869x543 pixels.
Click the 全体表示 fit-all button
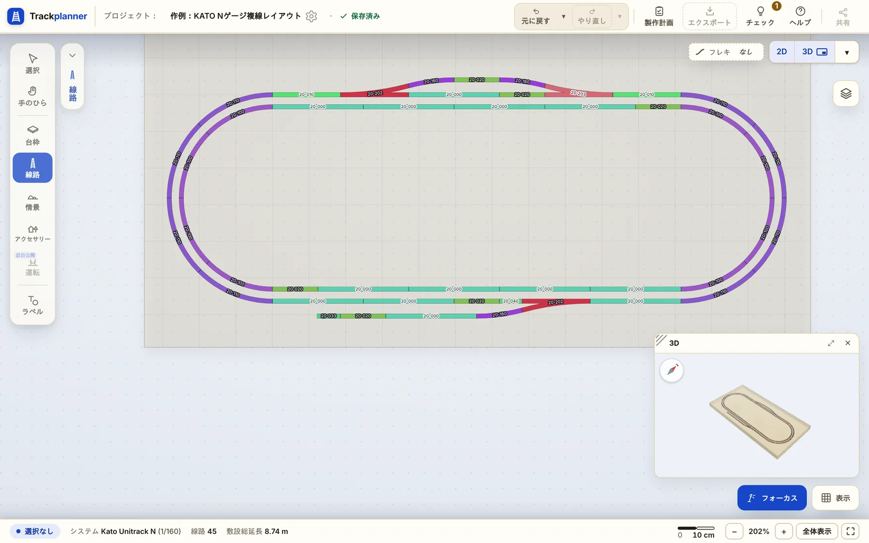pos(817,531)
